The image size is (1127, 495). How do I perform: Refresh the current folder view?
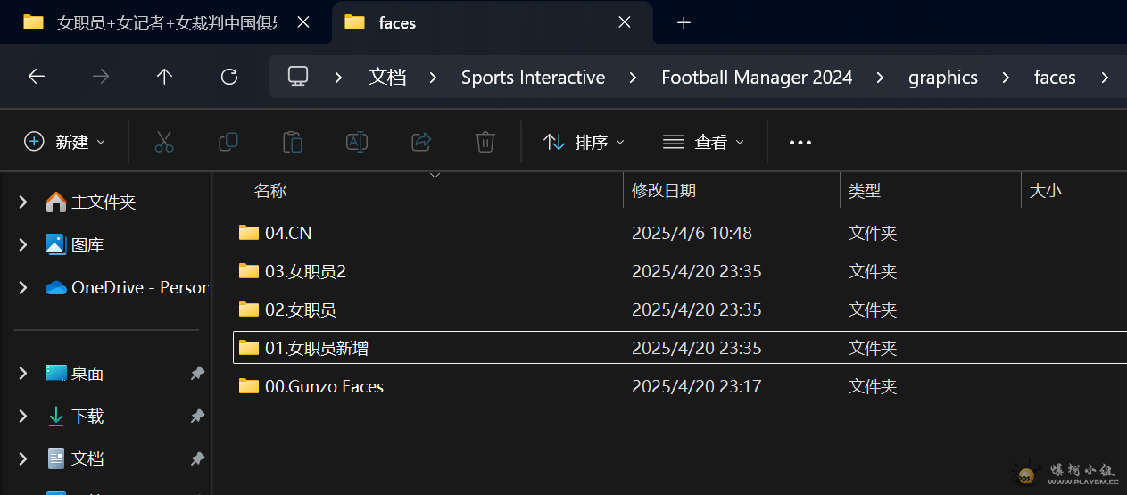[x=229, y=77]
